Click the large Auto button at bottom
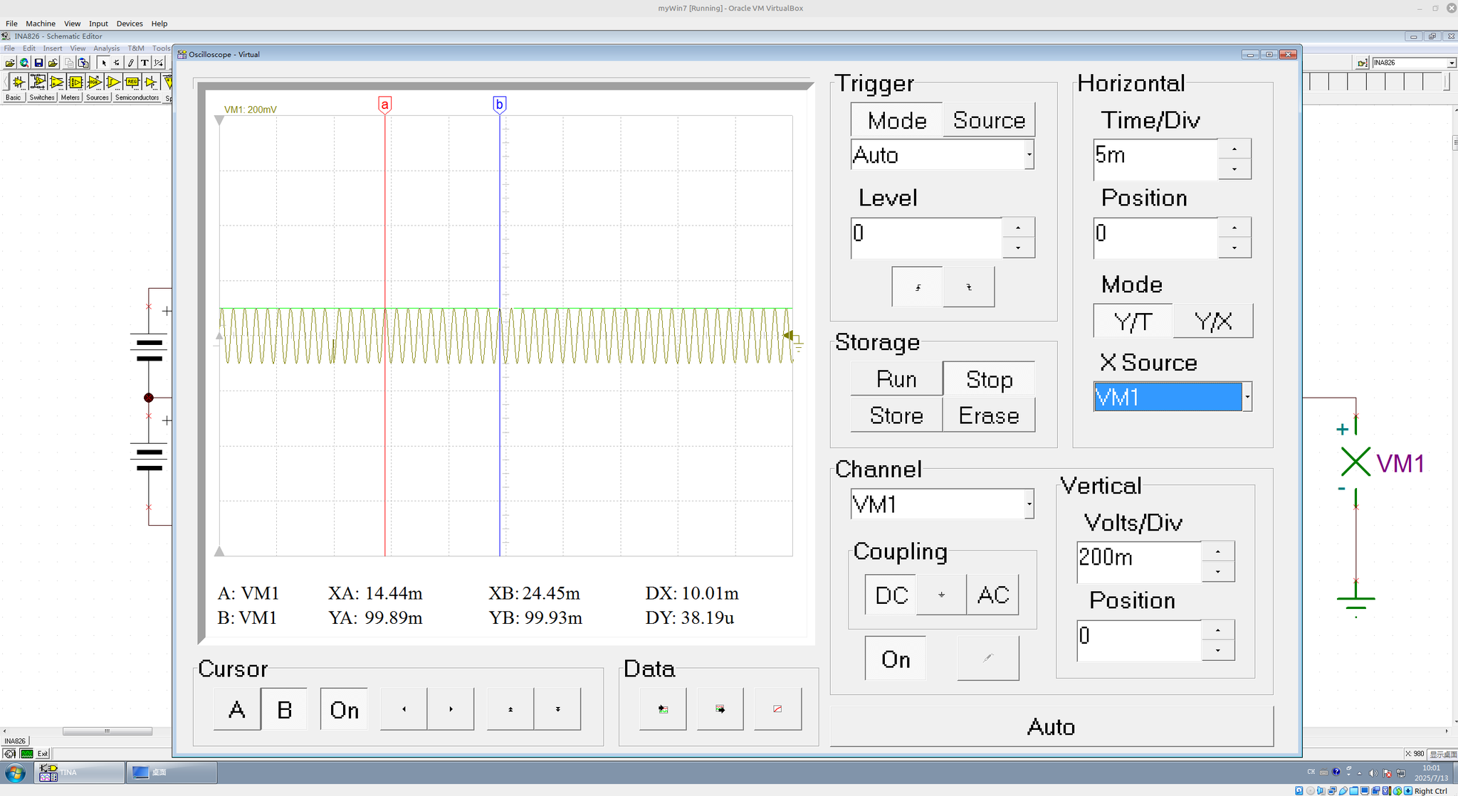The width and height of the screenshot is (1458, 796). pos(1051,726)
